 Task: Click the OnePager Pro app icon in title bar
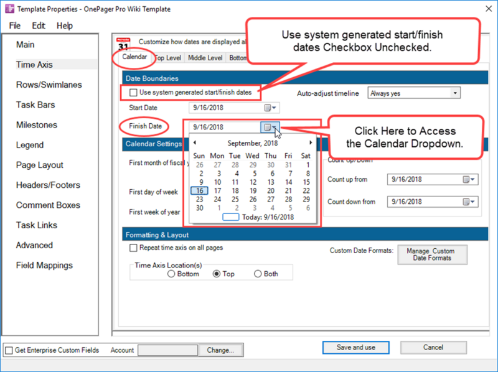[x=9, y=9]
